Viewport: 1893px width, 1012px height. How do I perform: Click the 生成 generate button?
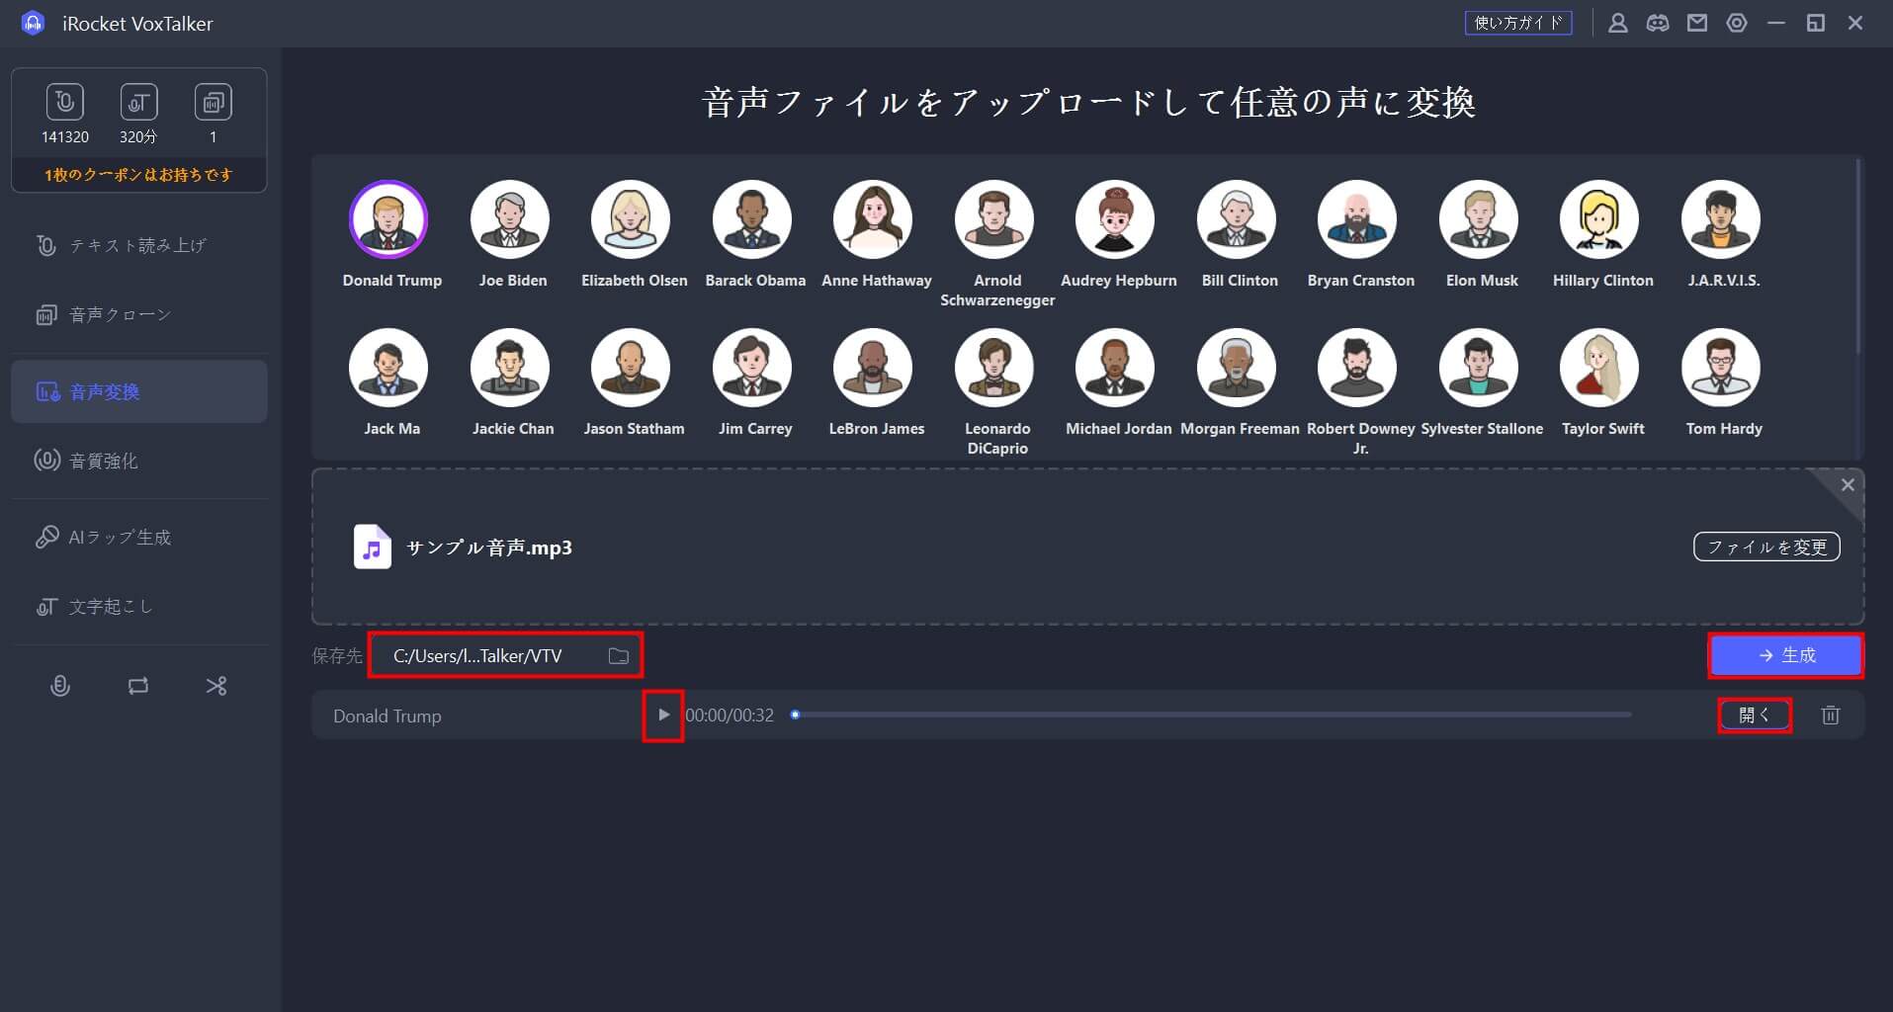click(x=1785, y=655)
